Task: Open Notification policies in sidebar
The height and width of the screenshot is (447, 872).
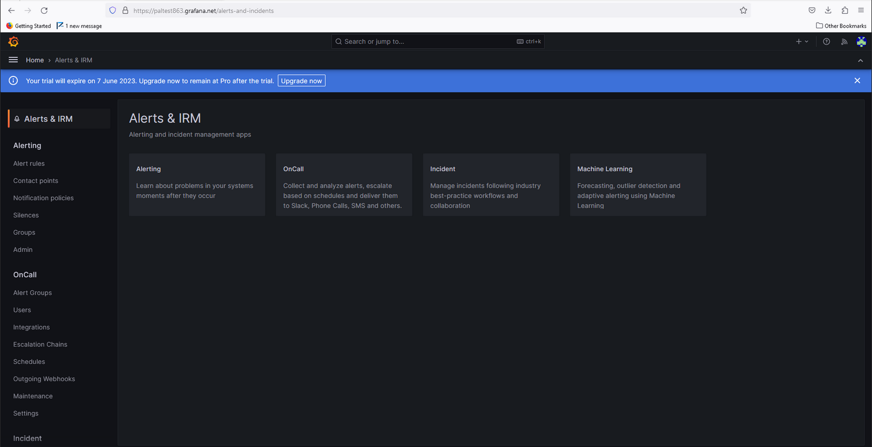Action: tap(43, 198)
